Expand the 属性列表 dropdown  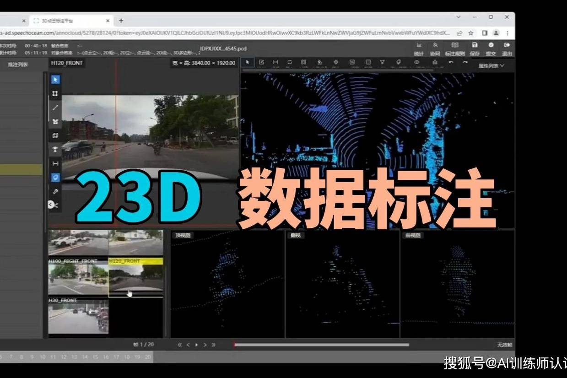point(491,65)
